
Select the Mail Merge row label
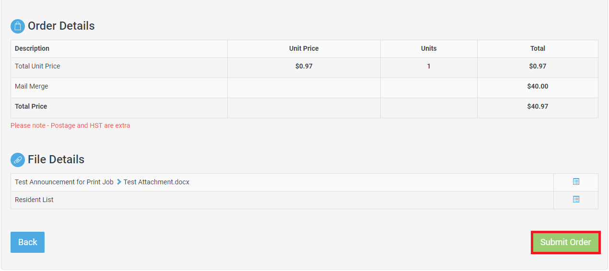pyautogui.click(x=32, y=87)
